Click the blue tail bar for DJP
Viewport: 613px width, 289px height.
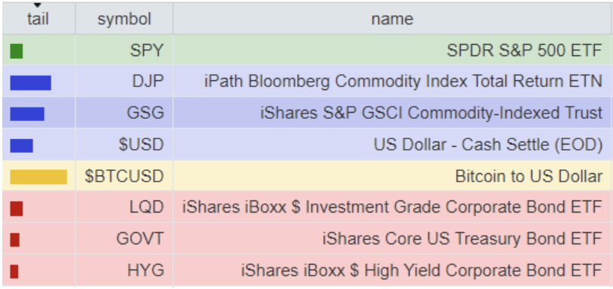(x=30, y=83)
